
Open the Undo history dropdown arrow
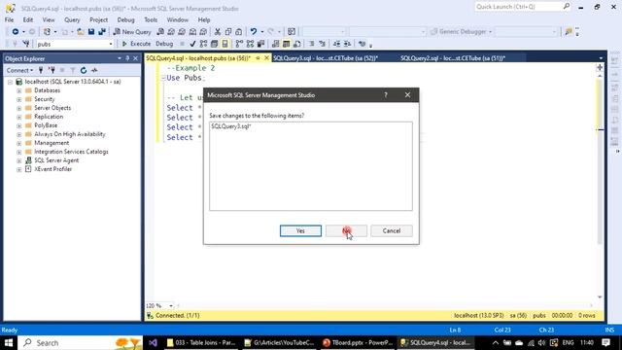click(262, 32)
